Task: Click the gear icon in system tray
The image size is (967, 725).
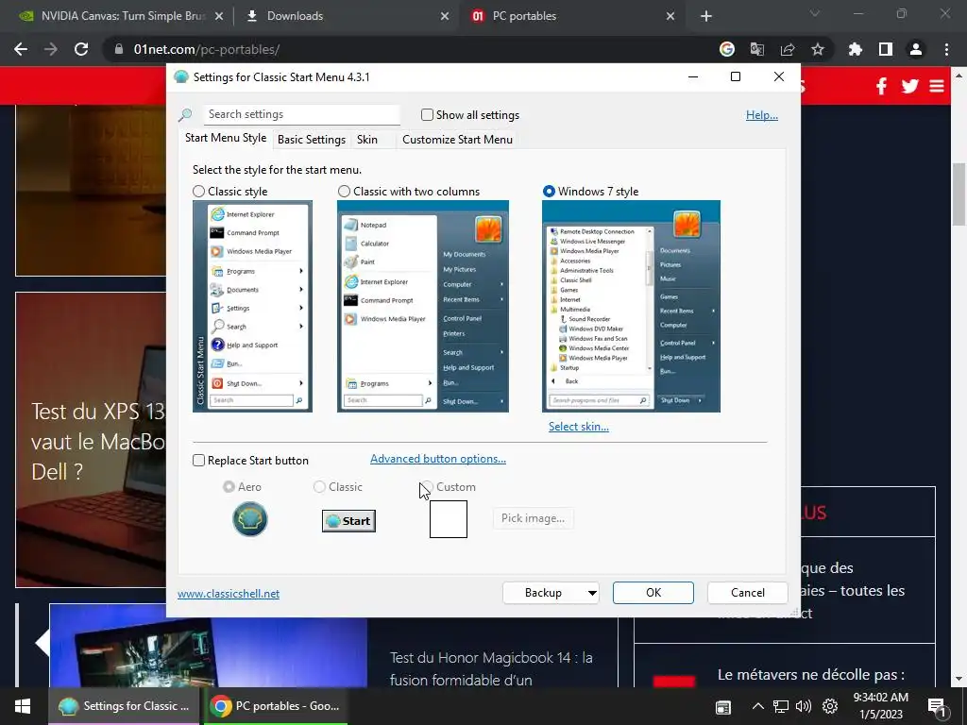Action: (x=830, y=706)
